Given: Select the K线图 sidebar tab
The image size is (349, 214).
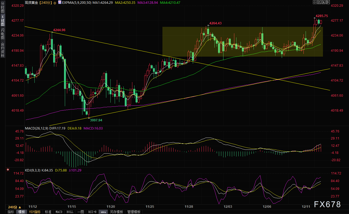Looking at the screenshot, I should point(3,21).
